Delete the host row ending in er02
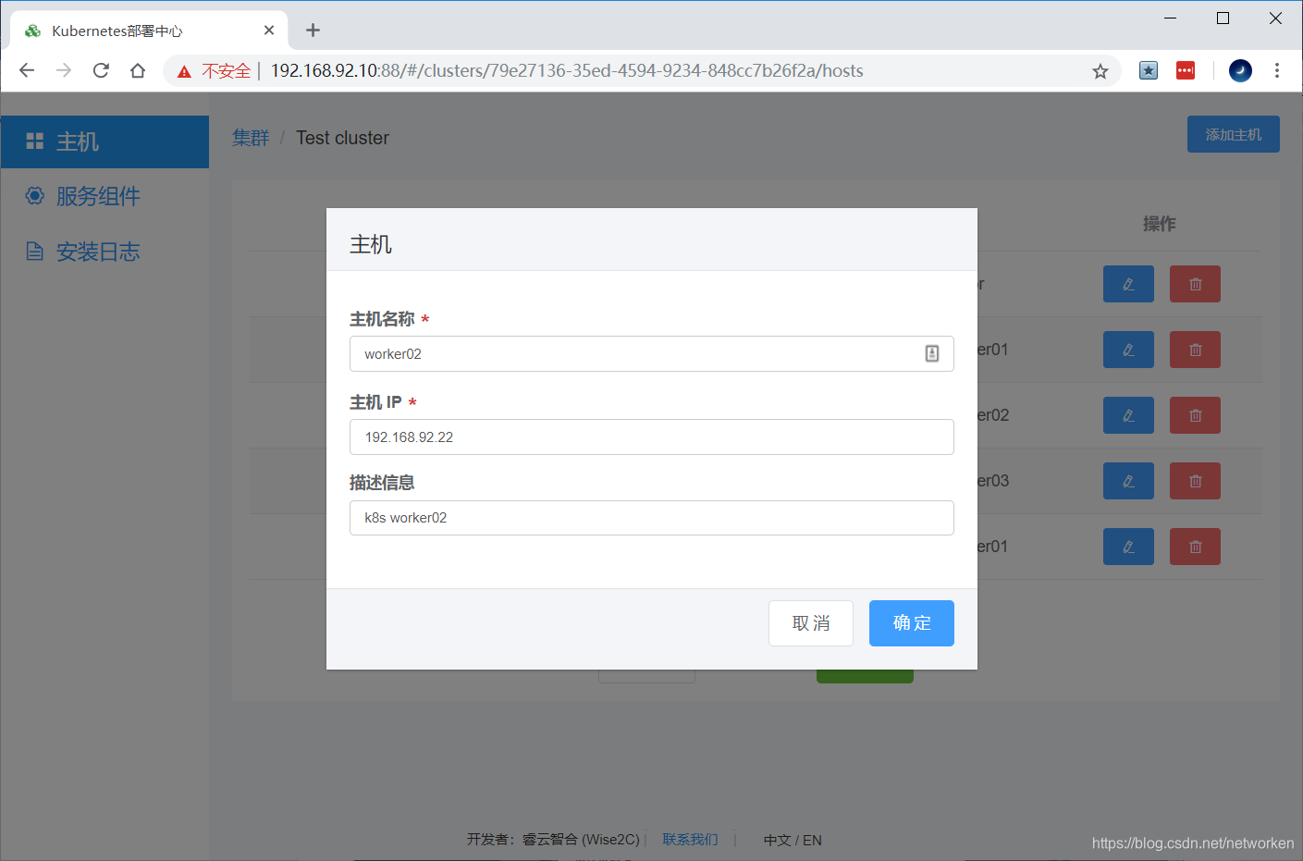Image resolution: width=1303 pixels, height=861 pixels. 1195,415
